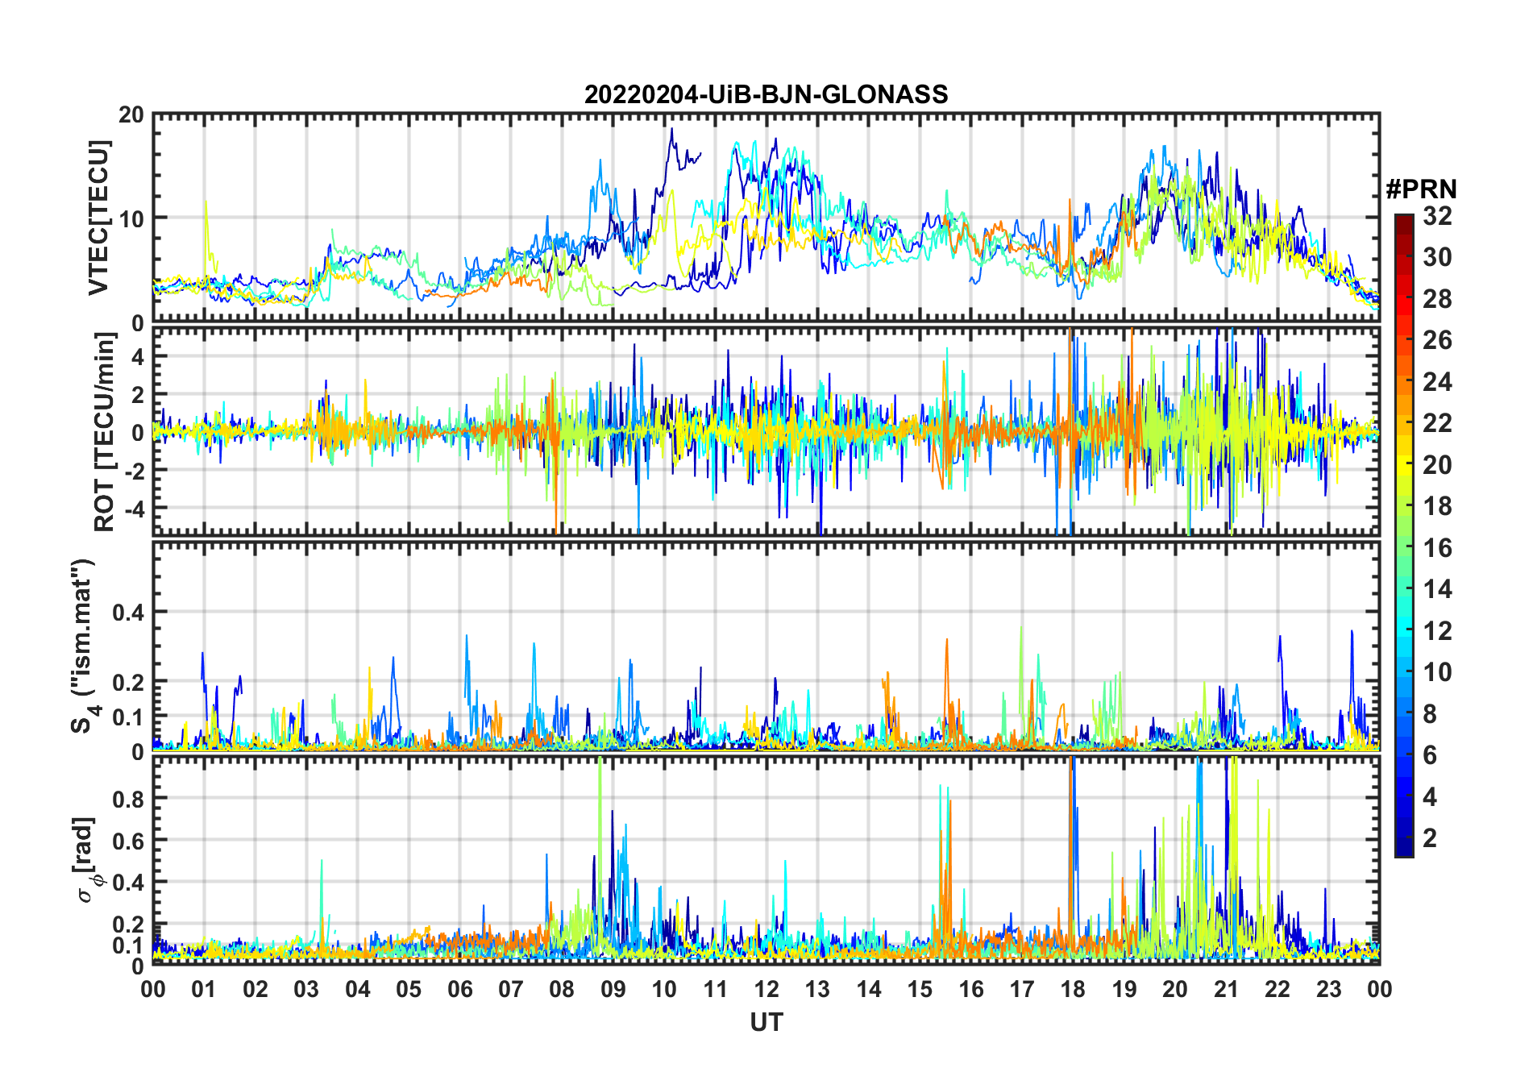The height and width of the screenshot is (1072, 1533).
Task: Select colorbar tick label 10
Action: (1437, 672)
